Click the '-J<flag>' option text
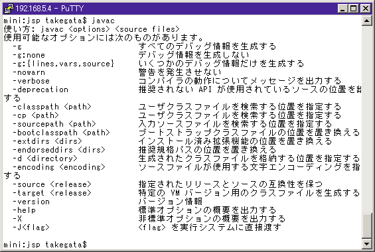The image size is (375, 252). point(31,227)
